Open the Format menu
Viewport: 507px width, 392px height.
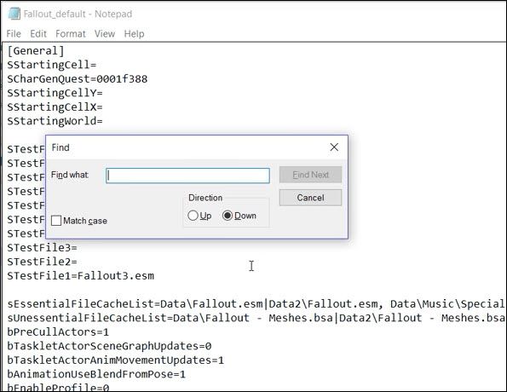pos(71,33)
